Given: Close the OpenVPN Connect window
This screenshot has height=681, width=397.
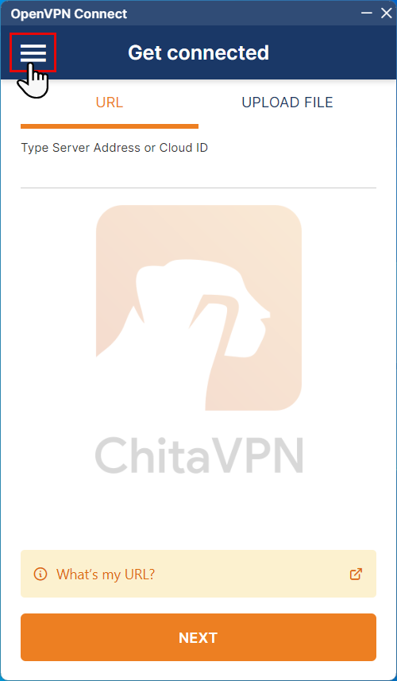Looking at the screenshot, I should click(386, 13).
